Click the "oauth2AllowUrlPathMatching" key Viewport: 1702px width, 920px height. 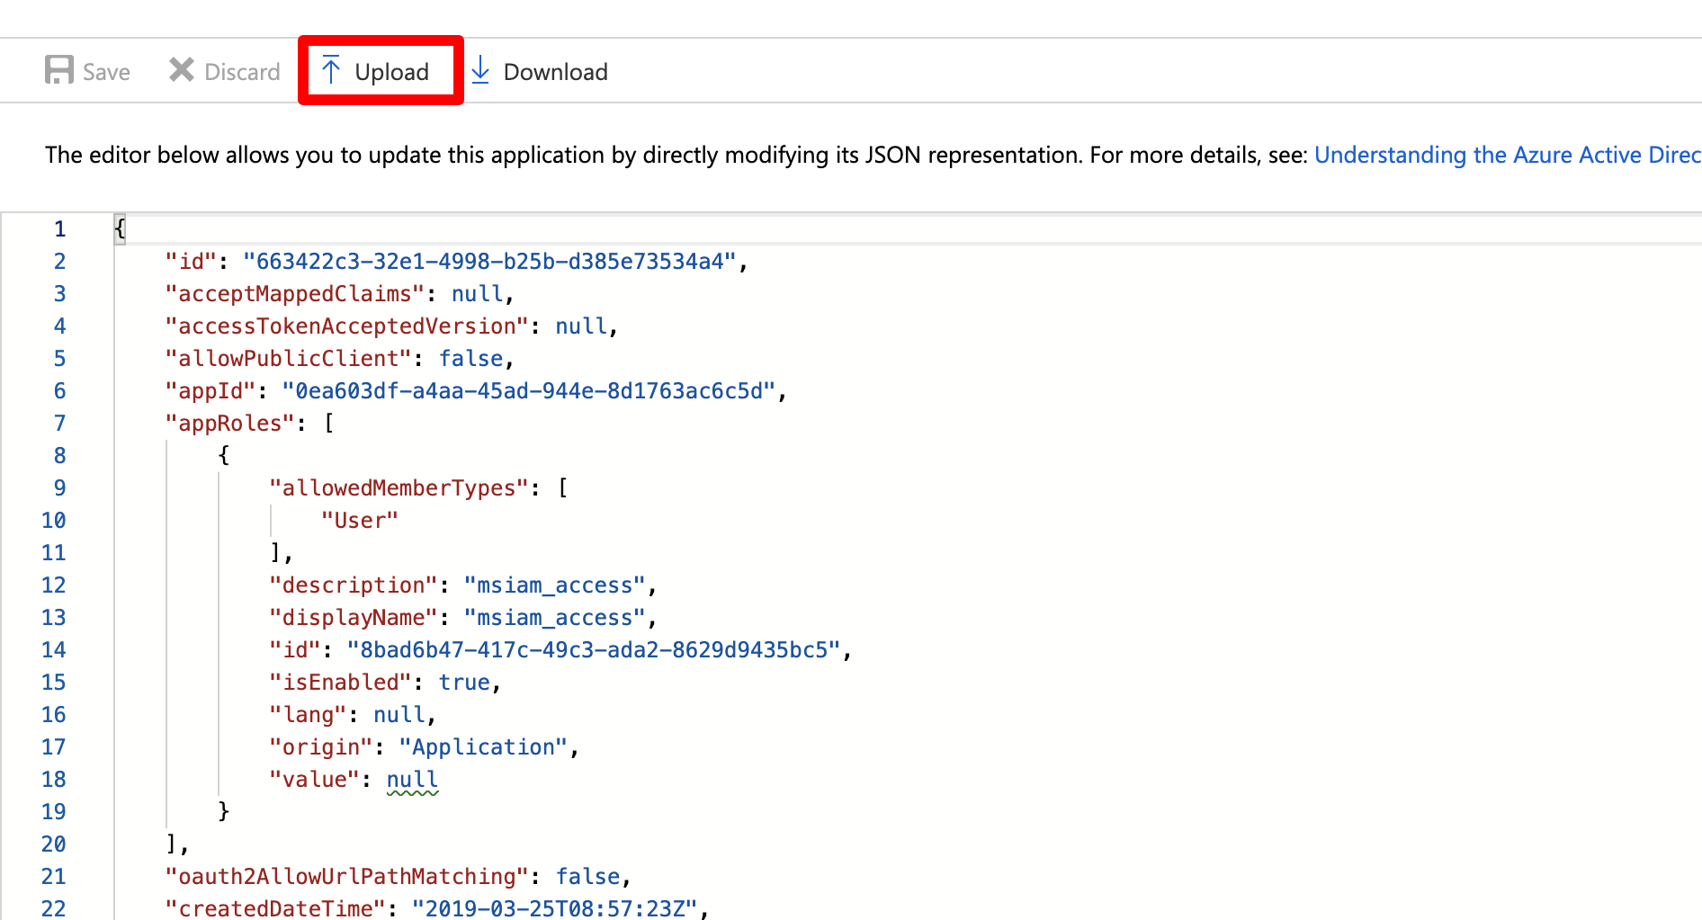pos(346,877)
